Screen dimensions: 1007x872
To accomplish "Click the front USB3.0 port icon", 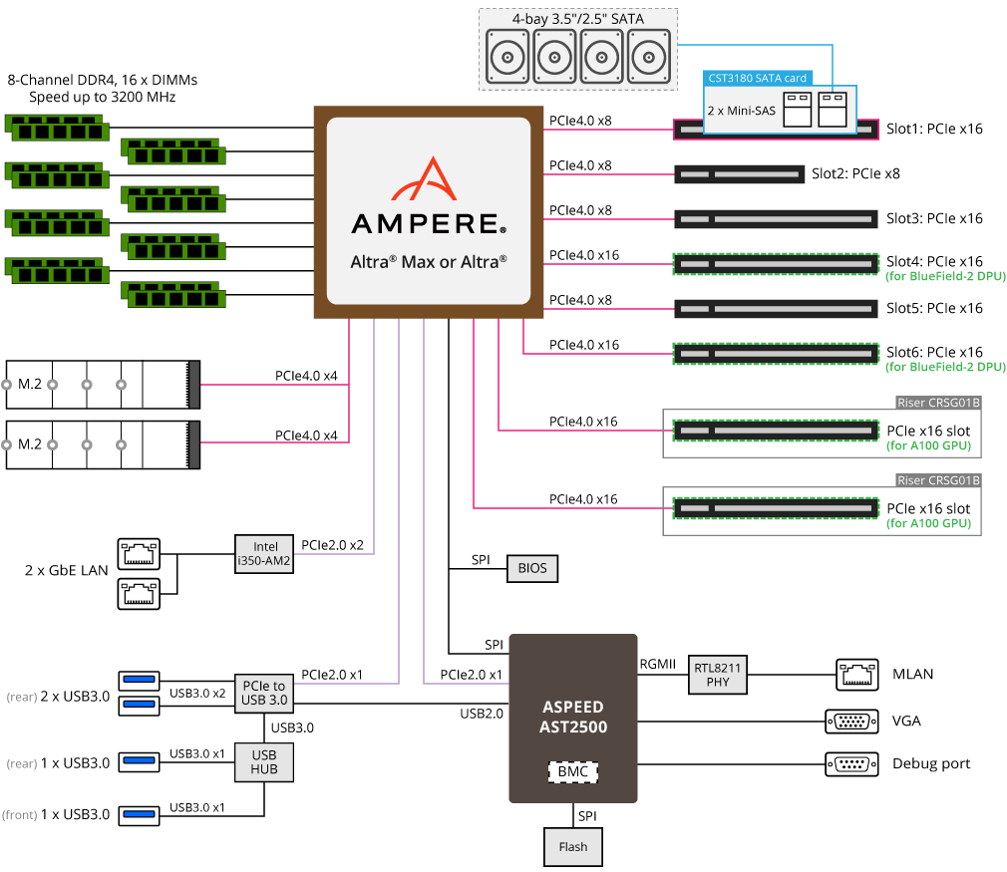I will (139, 815).
